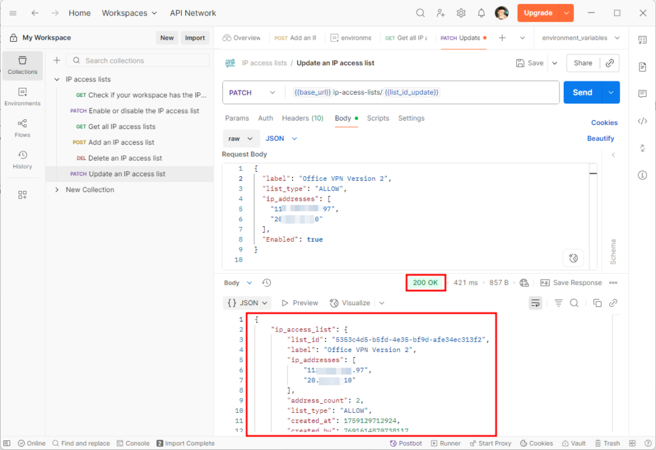Copy response using the copy icon
The width and height of the screenshot is (656, 450).
click(x=597, y=303)
